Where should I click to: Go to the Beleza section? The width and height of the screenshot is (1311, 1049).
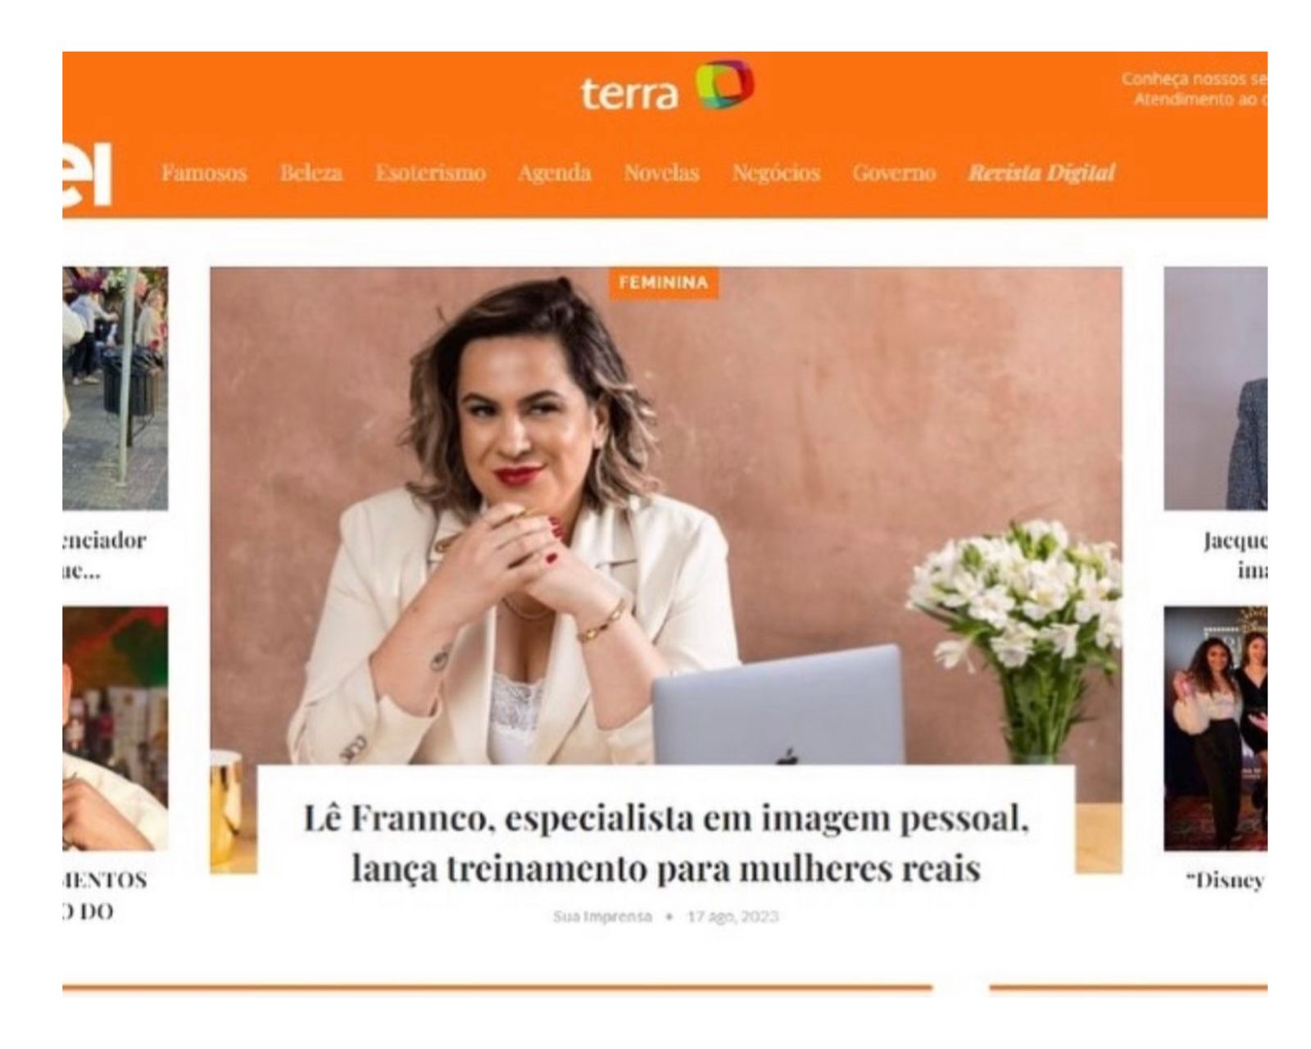pyautogui.click(x=311, y=173)
